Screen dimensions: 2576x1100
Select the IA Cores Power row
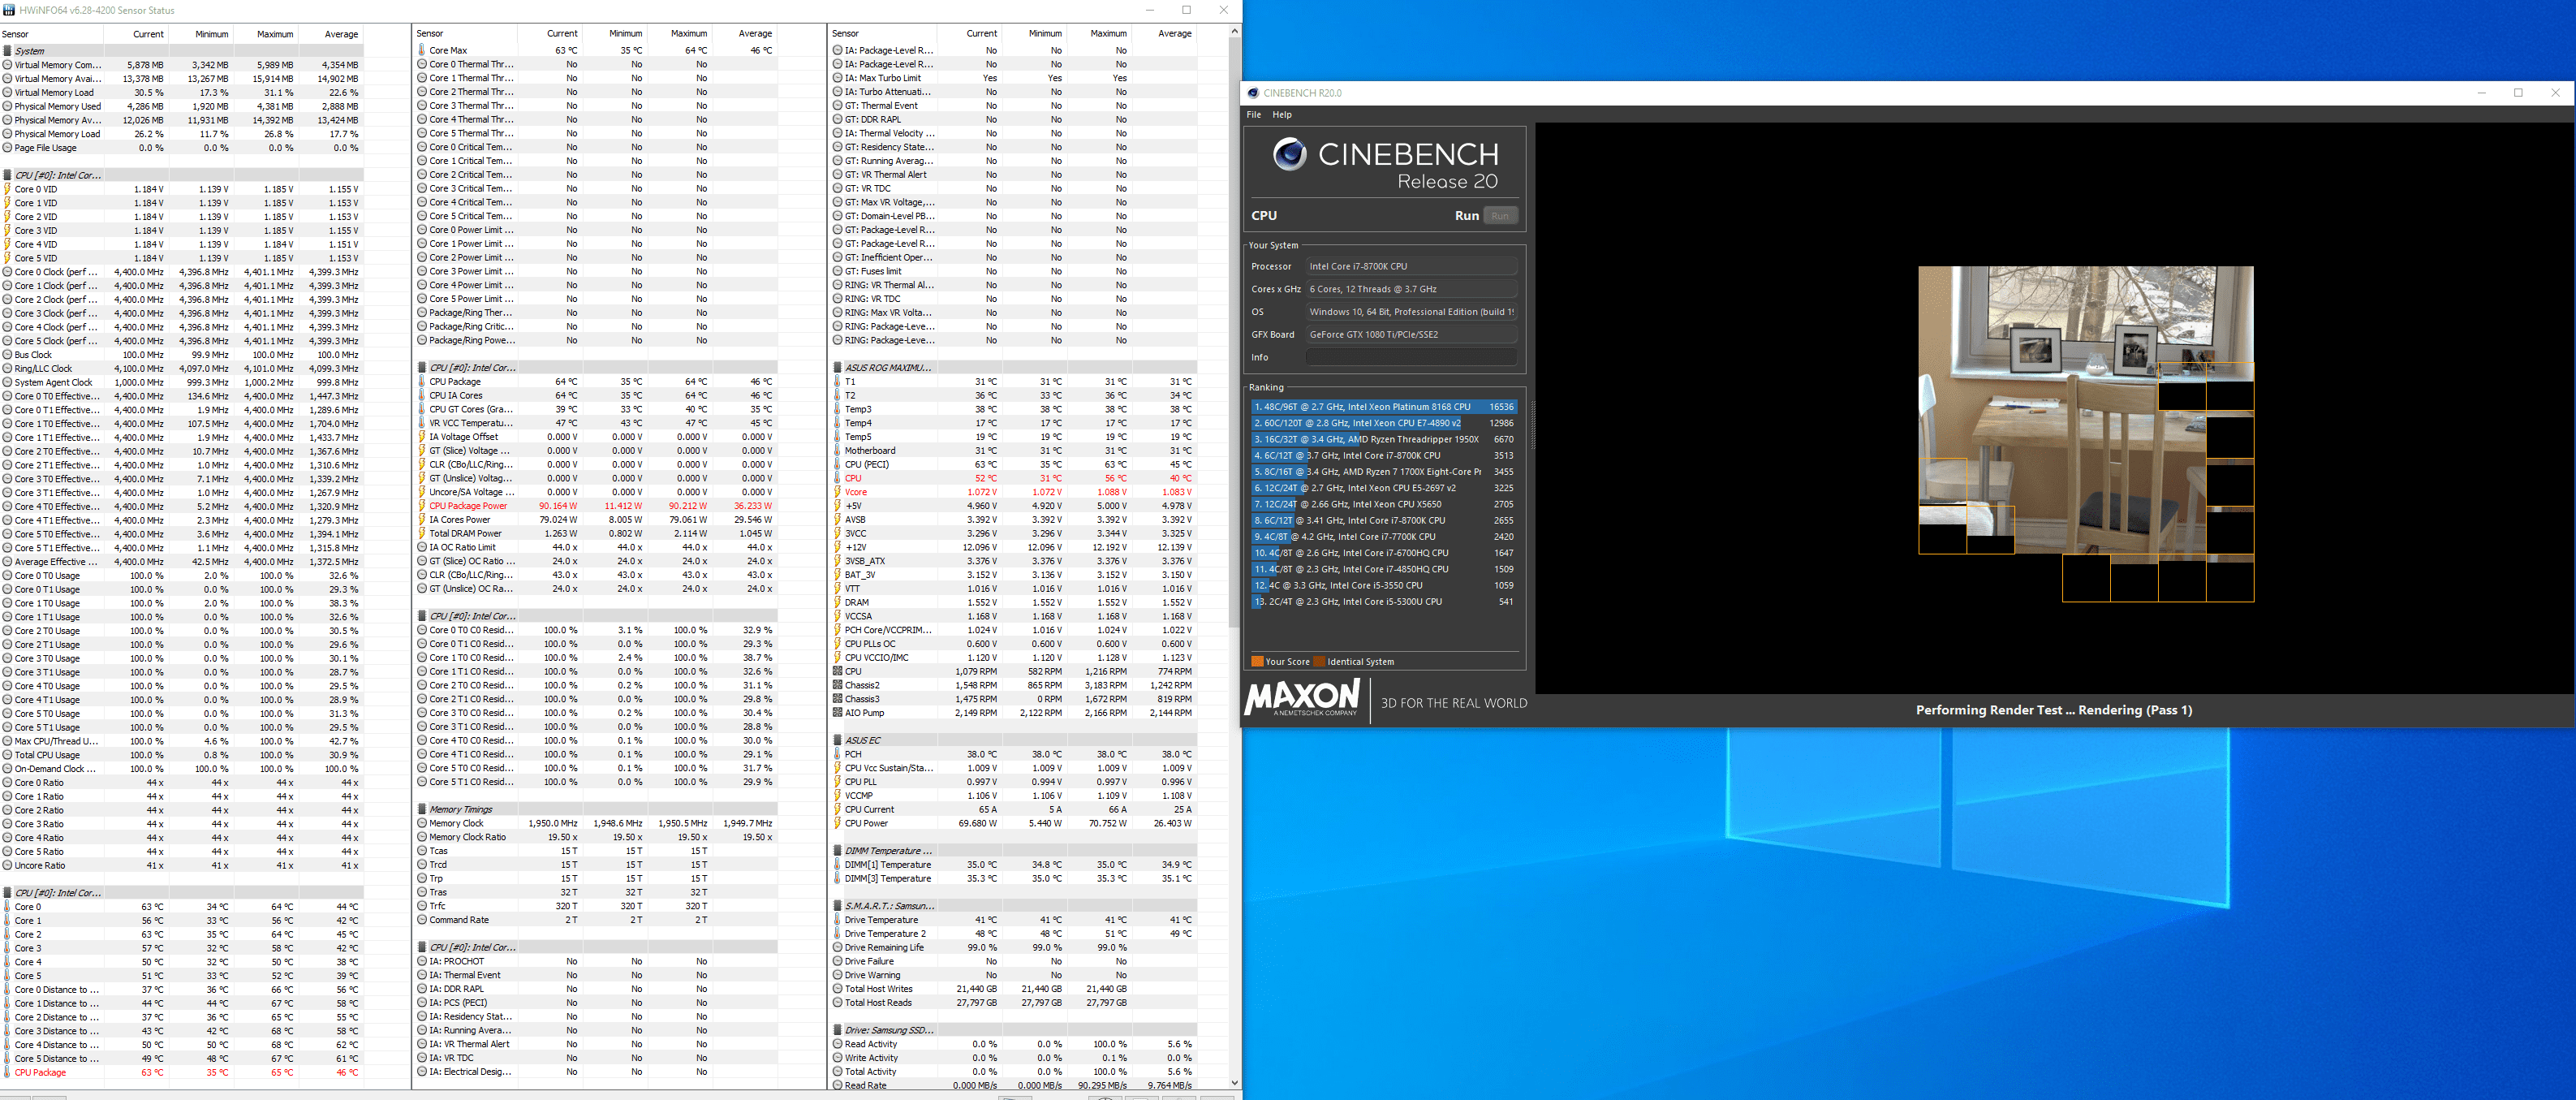[597, 520]
